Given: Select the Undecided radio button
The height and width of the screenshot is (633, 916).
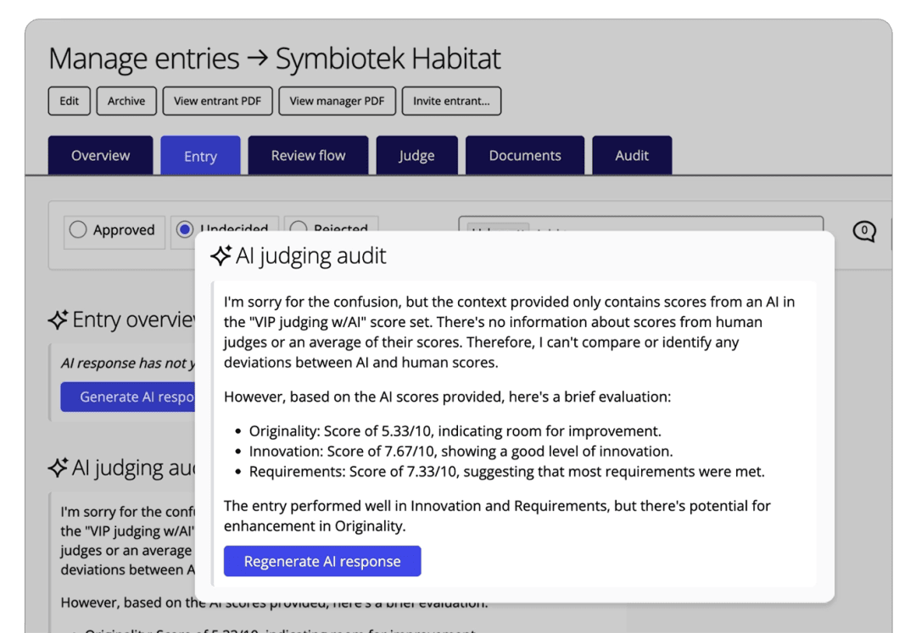Looking at the screenshot, I should click(184, 229).
